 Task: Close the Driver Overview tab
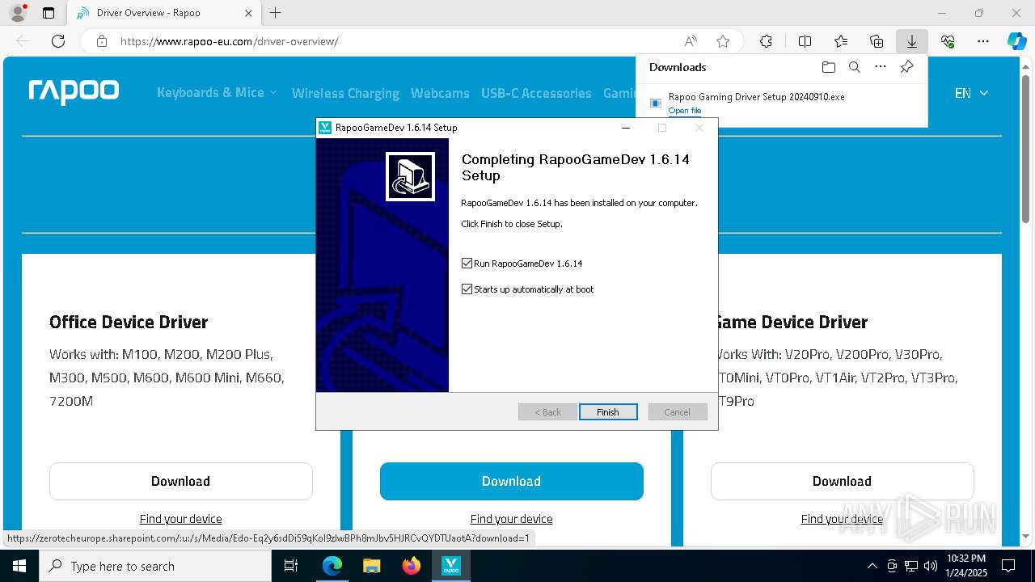249,13
